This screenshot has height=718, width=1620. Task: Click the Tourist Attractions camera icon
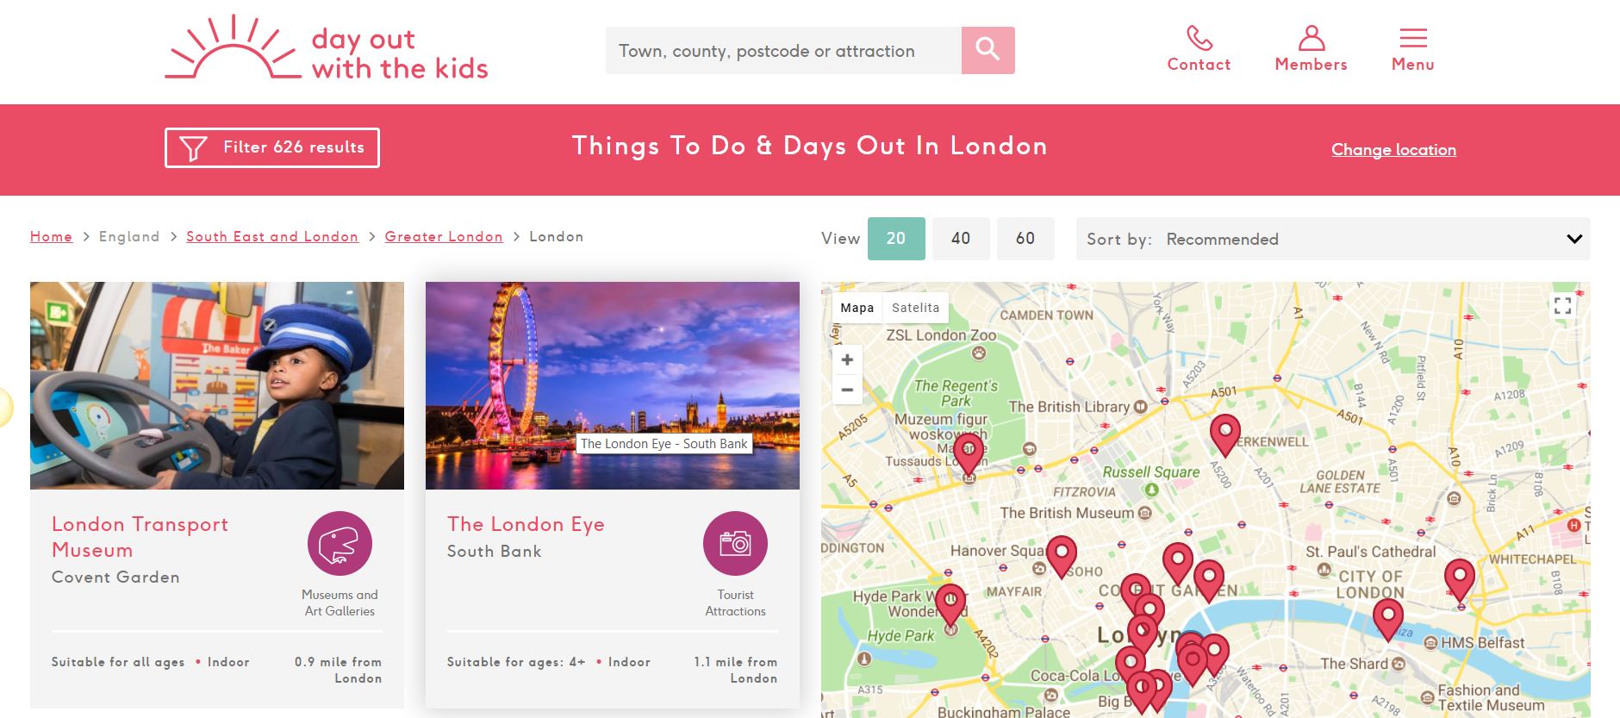pos(735,544)
